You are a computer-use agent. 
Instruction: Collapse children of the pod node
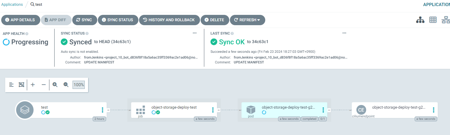point(329,110)
